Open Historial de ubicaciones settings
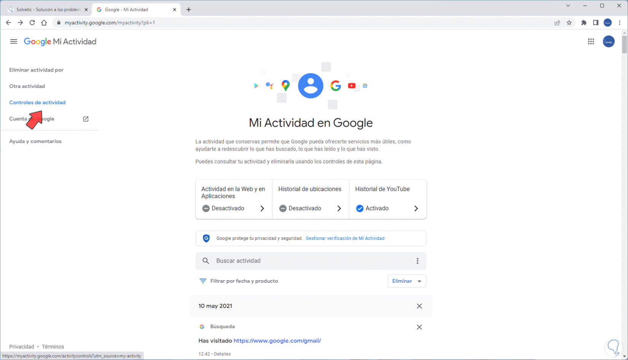628x360 pixels. (x=311, y=199)
